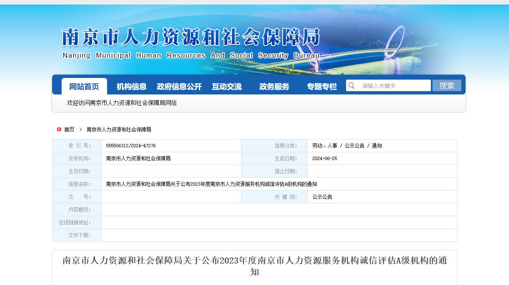Screen dimensions: 509x285
Task: Click the bureau's Chinese title logo
Action: 191,37
